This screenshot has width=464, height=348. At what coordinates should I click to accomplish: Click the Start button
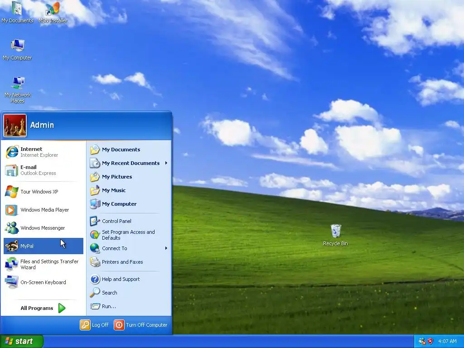click(x=22, y=341)
